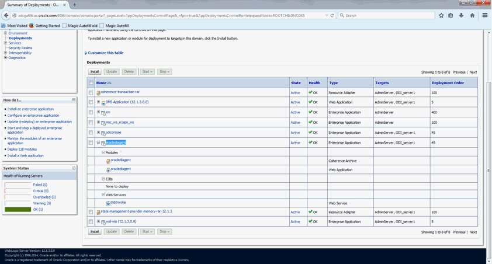Expand the odiconsole deployment node

coord(98,133)
